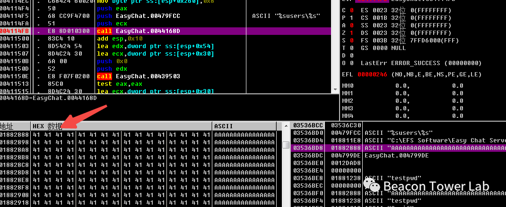Click the push EasyChat.00479FCC instruction
The height and width of the screenshot is (207, 506).
(139, 16)
